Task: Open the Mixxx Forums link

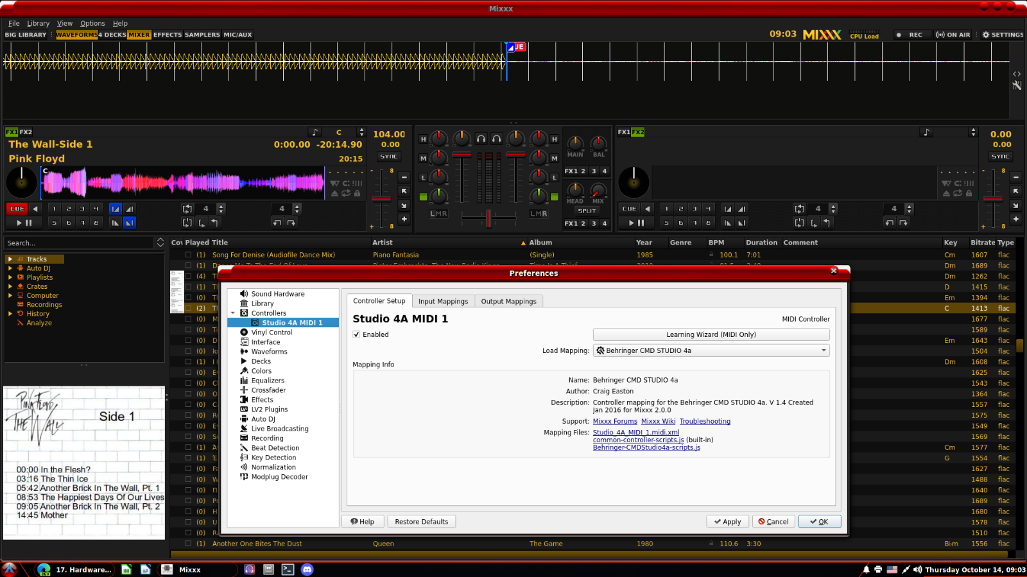Action: click(x=615, y=421)
